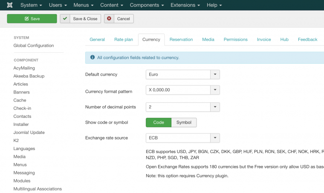
Task: Open the Number of decimal points dropdown
Action: click(x=215, y=107)
